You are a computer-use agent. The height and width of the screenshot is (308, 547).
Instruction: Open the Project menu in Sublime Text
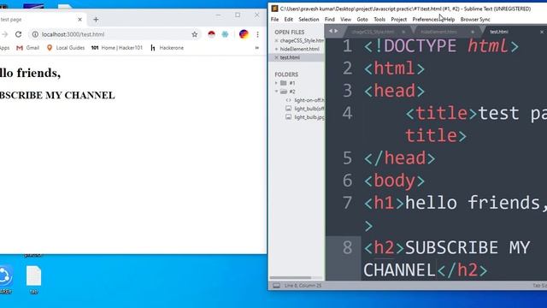coord(399,20)
